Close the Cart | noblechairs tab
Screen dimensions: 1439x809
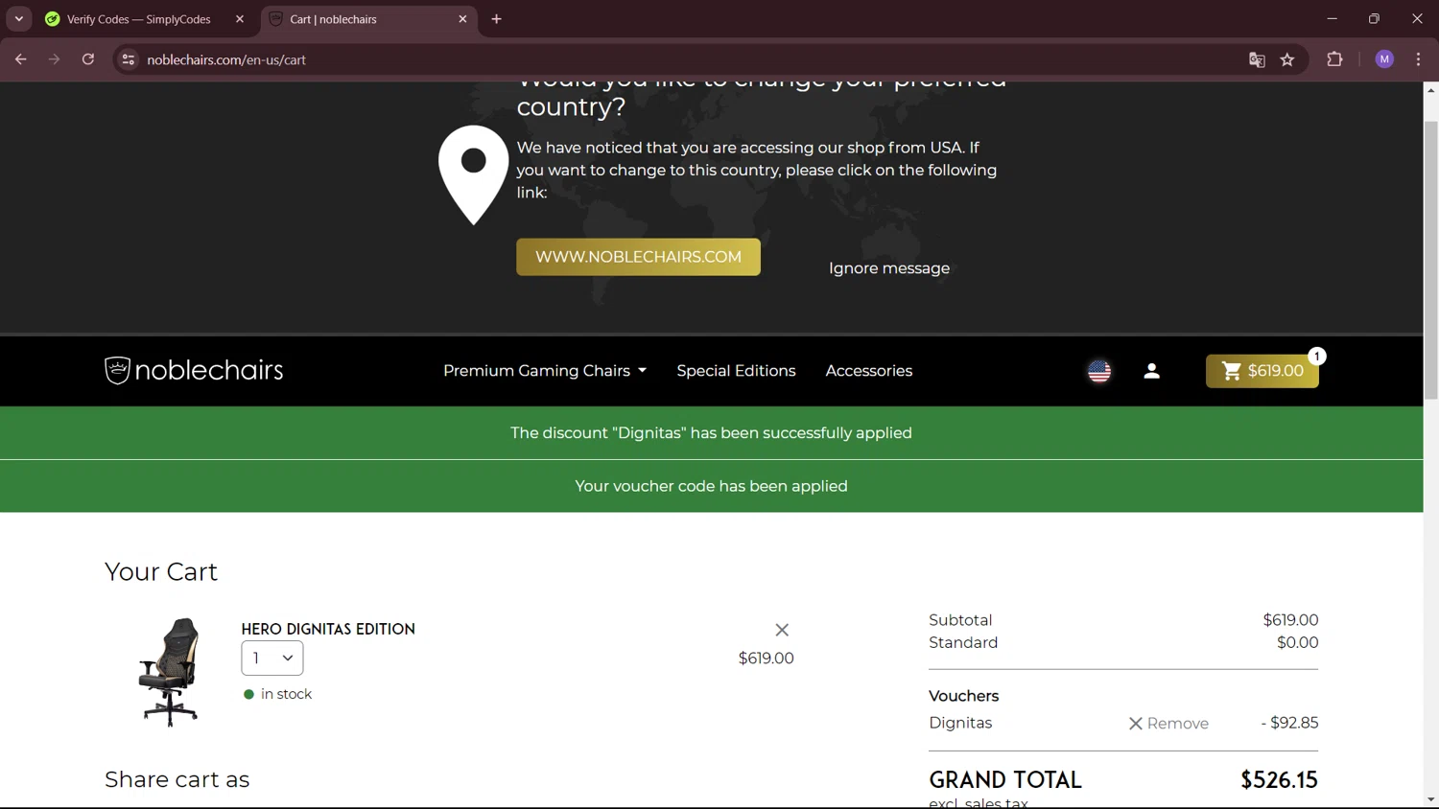pos(462,19)
